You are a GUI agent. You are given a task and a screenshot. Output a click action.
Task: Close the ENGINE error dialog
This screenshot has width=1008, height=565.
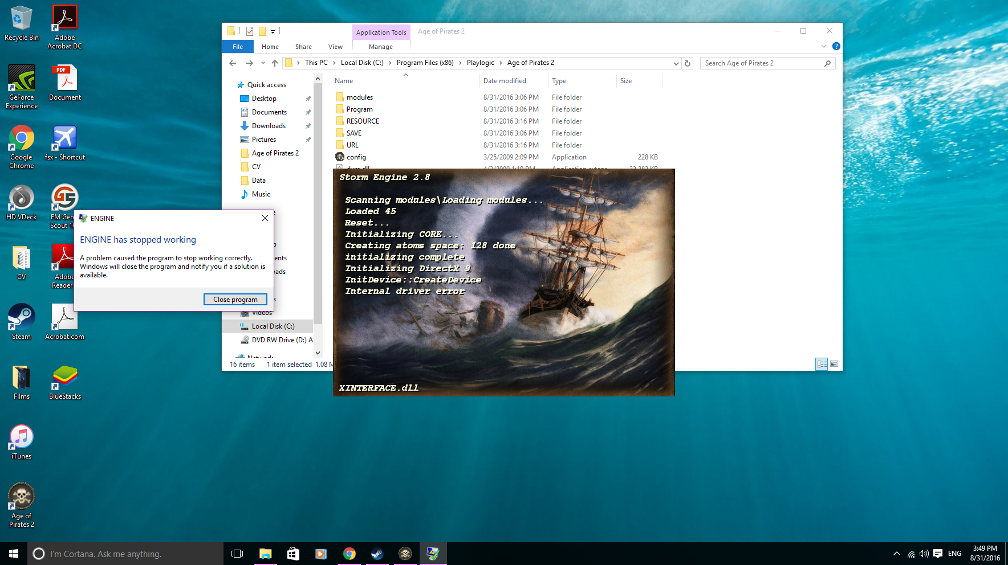[265, 218]
